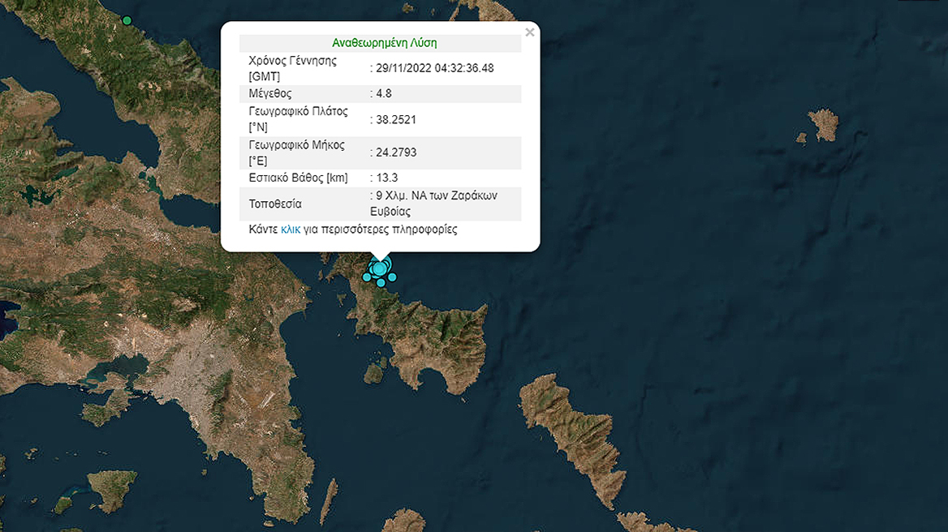Select the rightmost small cyan epicenter marker
Image resolution: width=948 pixels, height=532 pixels.
tap(392, 277)
